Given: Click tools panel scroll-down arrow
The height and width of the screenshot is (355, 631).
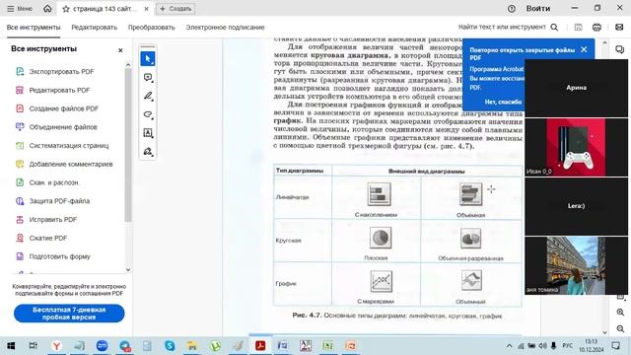Looking at the screenshot, I should tap(128, 269).
